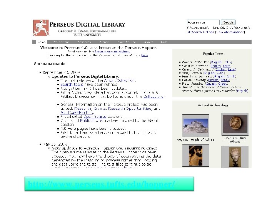Open Cicero In Catilinam English link
This screenshot has height=208, width=277.
click(x=220, y=69)
